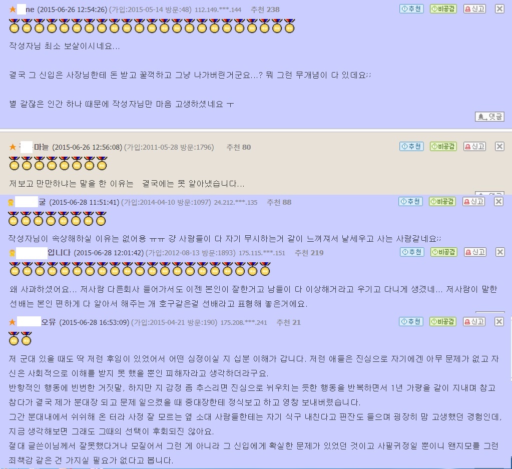Report the comment with 21 votes
The image size is (512, 469).
coord(474,322)
